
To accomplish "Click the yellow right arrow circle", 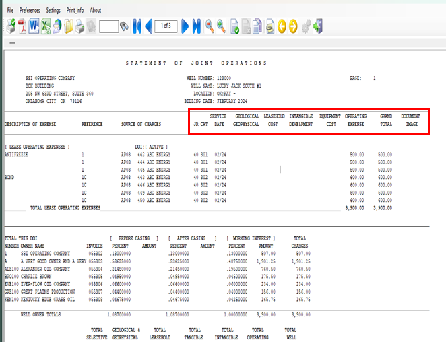I will 293,26.
